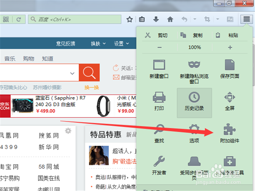Click the 意见反馈 feedback link

[x=65, y=43]
